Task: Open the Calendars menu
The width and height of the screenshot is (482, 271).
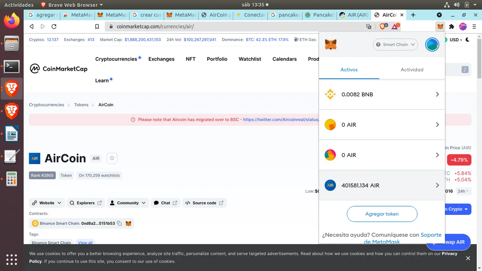Action: pyautogui.click(x=284, y=59)
